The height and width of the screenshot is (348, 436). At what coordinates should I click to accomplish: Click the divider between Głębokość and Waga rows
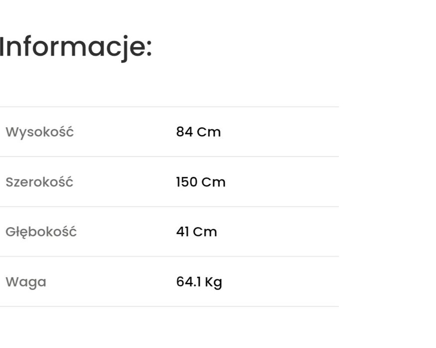pos(169,257)
